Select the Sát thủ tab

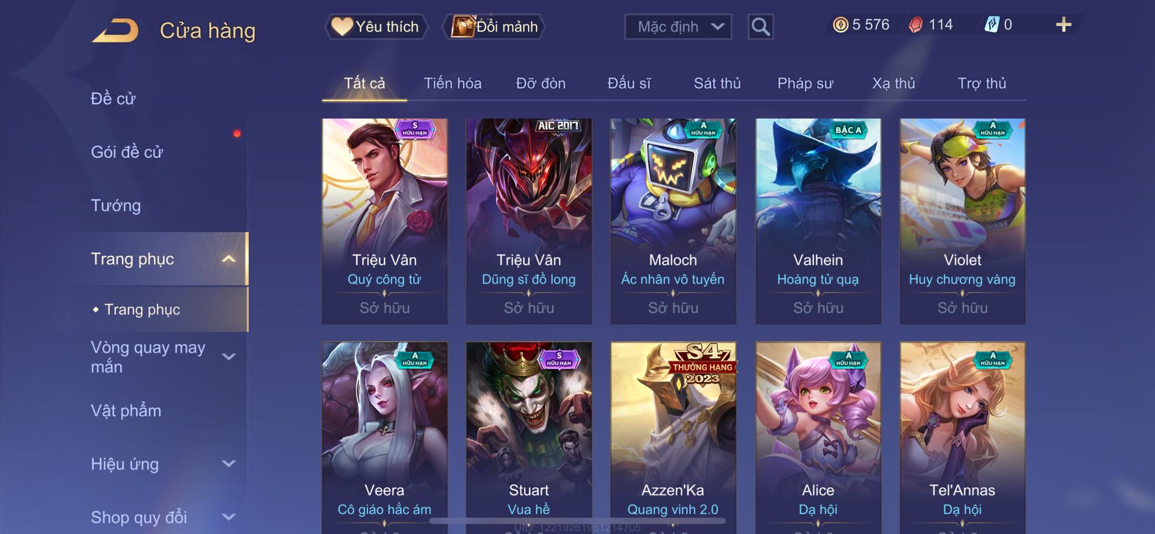(717, 83)
